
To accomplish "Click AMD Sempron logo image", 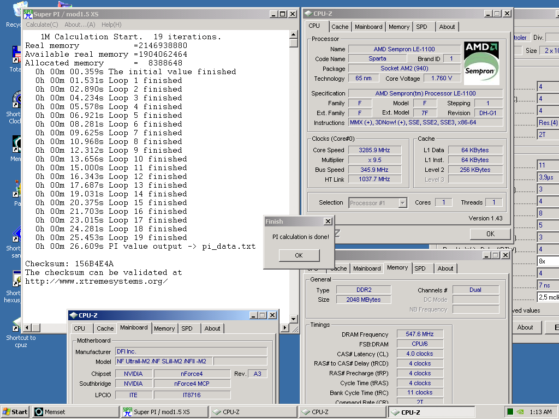I will click(x=481, y=63).
